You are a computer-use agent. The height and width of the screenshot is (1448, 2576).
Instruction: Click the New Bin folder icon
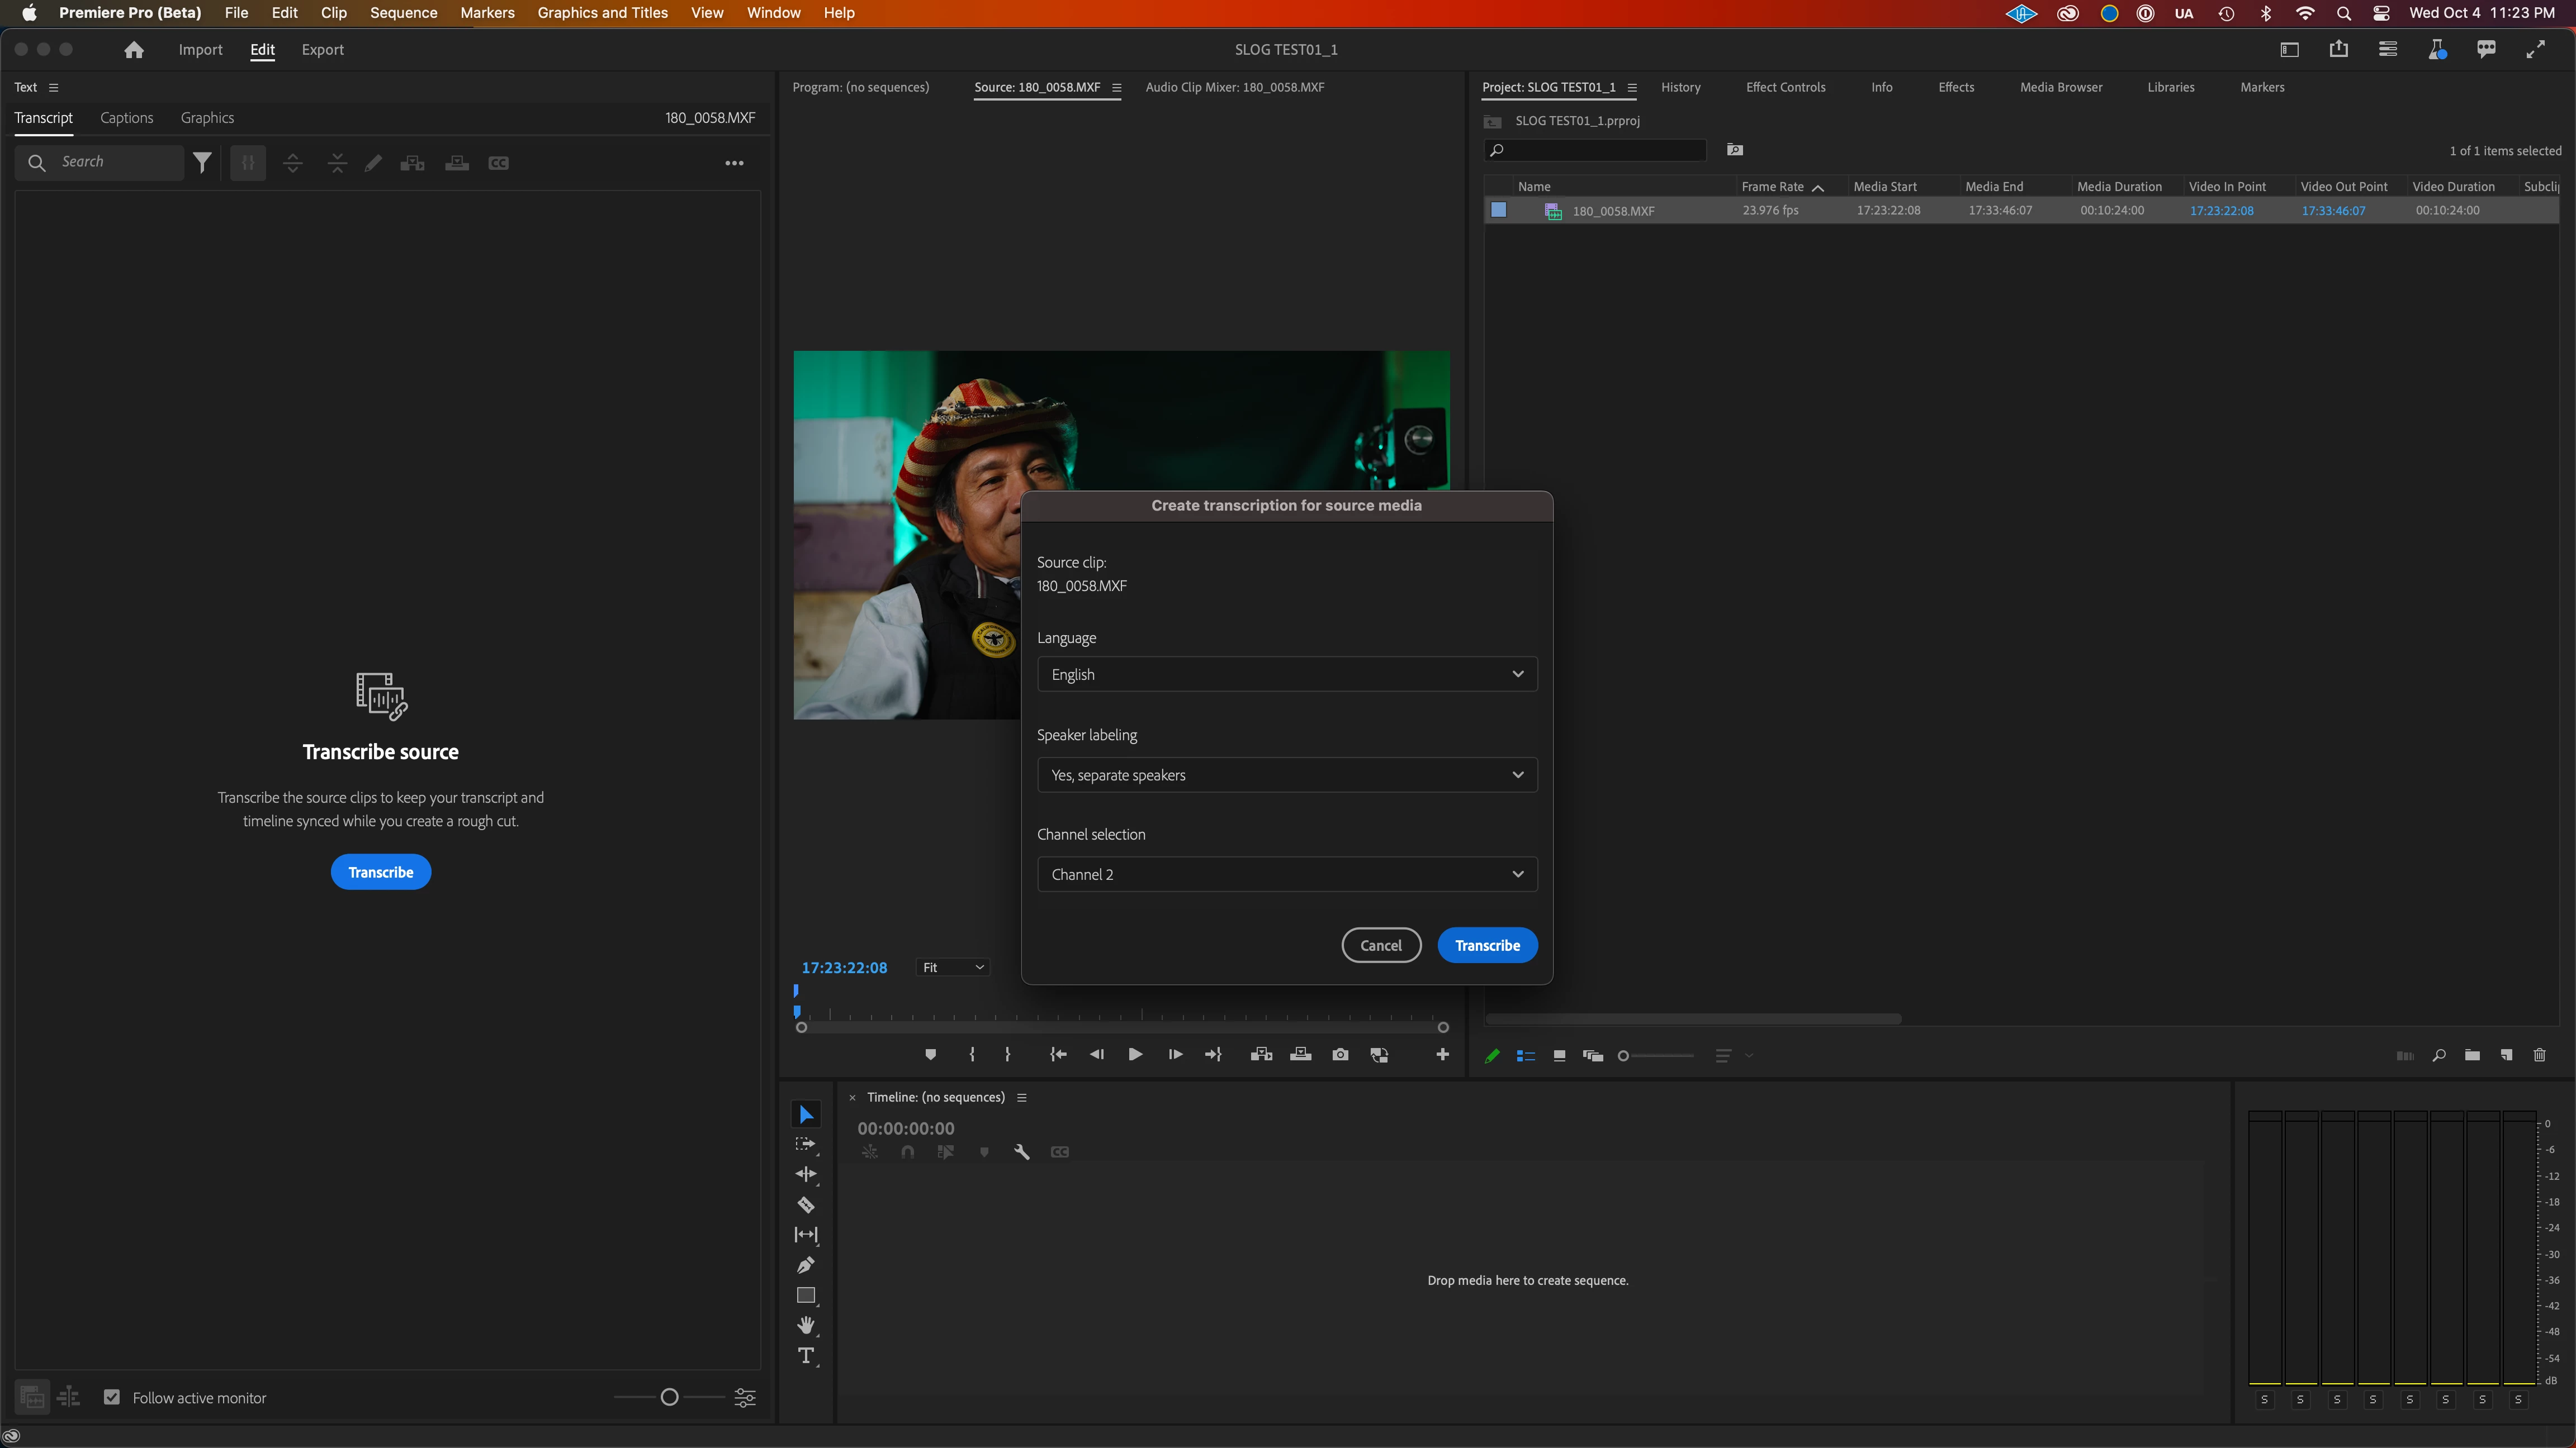(2472, 1055)
